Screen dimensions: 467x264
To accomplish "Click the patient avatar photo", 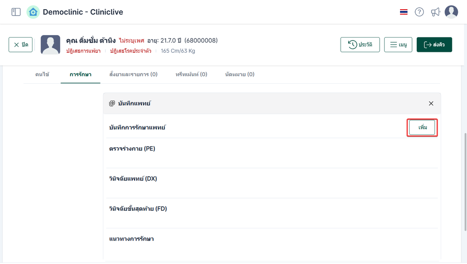I will (50, 45).
